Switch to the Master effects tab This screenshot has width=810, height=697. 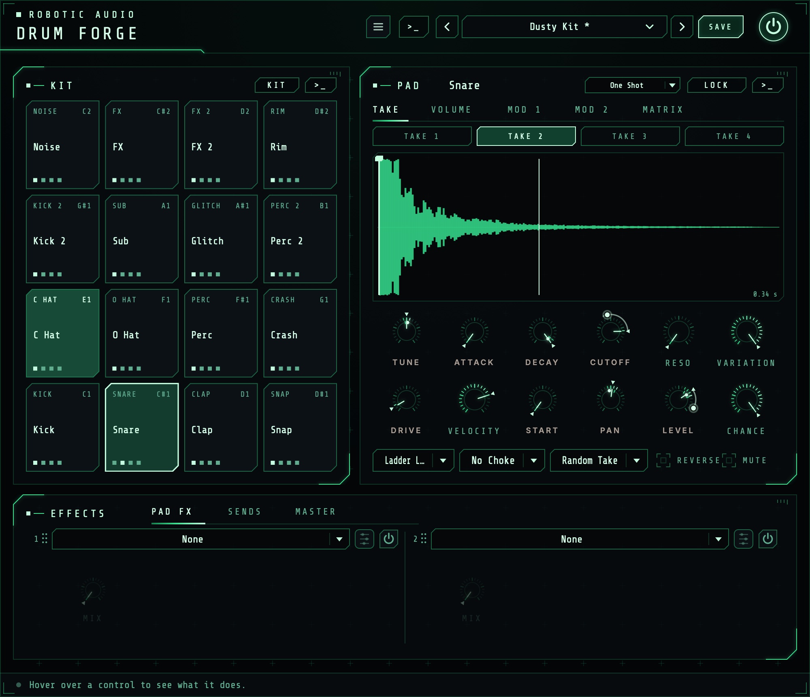click(x=315, y=511)
